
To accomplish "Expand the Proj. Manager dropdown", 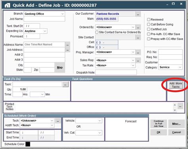I will coord(133,52).
